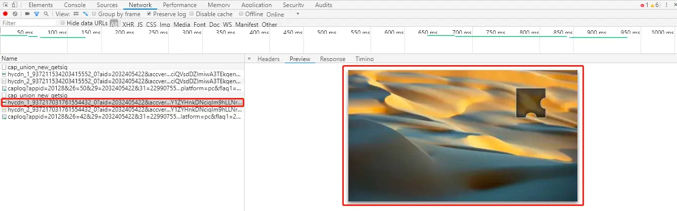This screenshot has height=211, width=677.
Task: Close the request details pane
Action: click(x=249, y=59)
